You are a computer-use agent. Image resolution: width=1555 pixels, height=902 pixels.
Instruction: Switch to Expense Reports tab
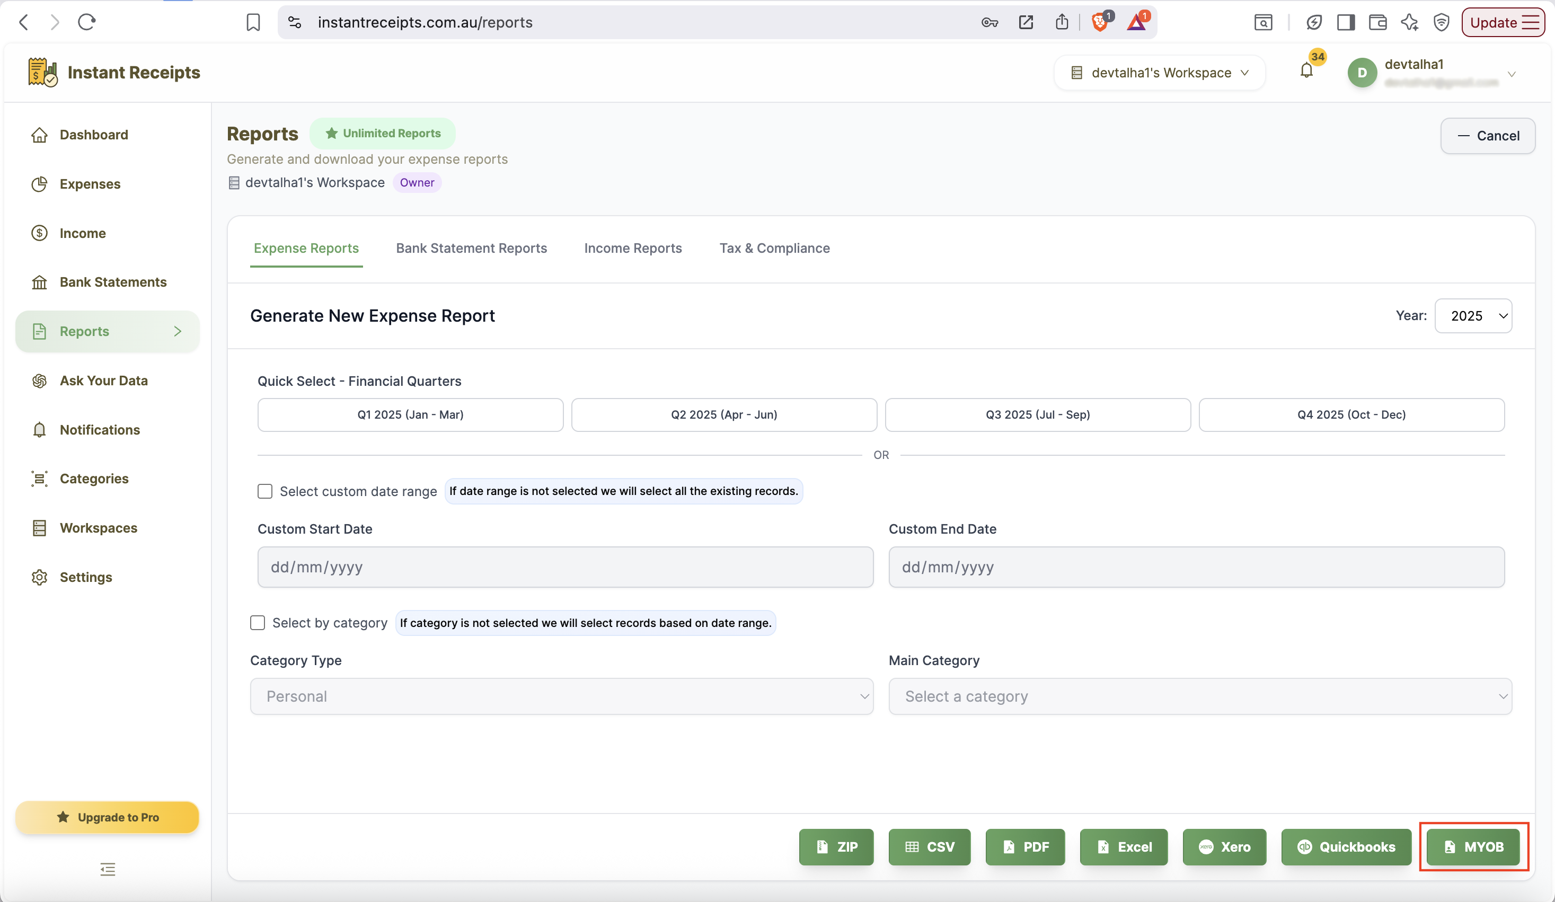point(306,248)
